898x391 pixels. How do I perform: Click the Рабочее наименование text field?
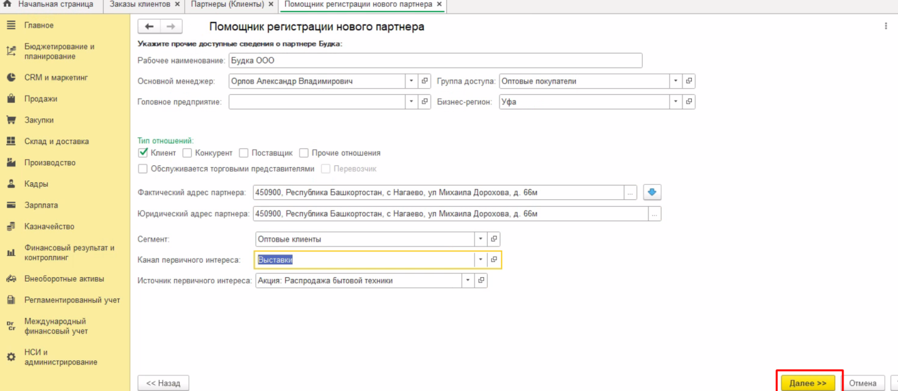coord(435,60)
